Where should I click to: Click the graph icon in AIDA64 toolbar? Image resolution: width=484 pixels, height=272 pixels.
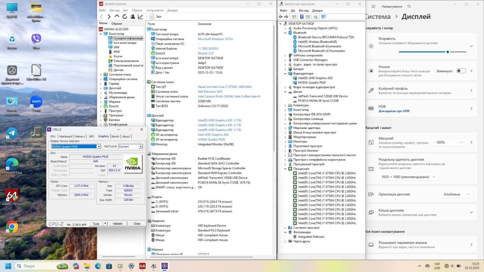[x=140, y=16]
